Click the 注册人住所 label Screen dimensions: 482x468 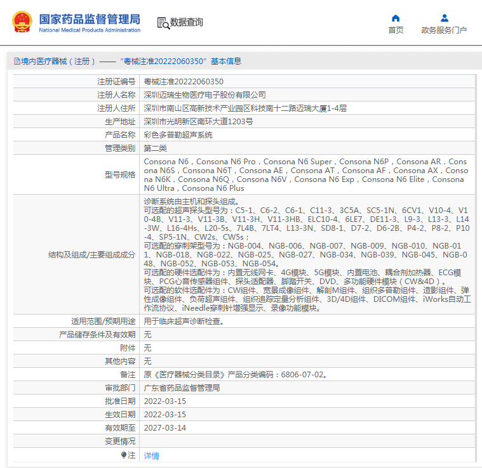point(116,108)
